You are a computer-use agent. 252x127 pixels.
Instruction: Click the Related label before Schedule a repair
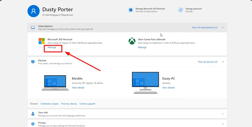click(34, 104)
